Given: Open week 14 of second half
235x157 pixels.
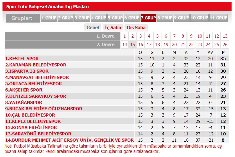Looking at the screenshot, I should pos(125,44).
